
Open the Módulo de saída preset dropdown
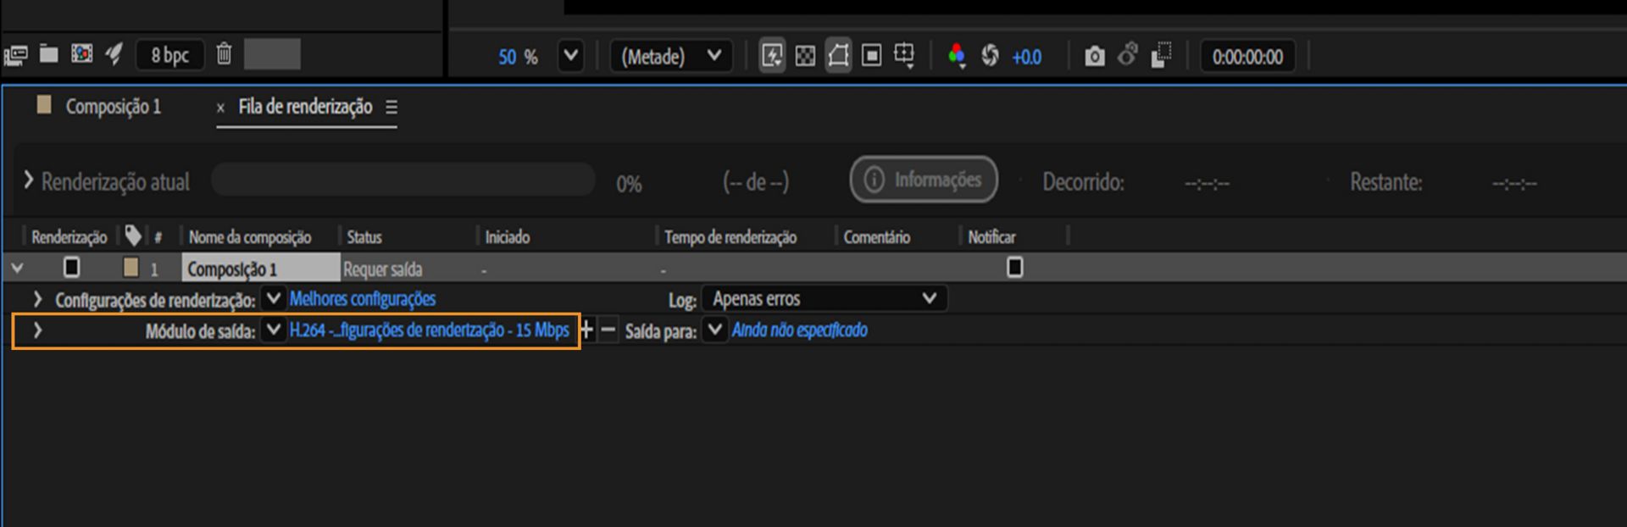(x=273, y=330)
